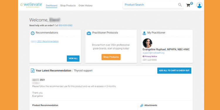Image resolution: width=220 pixels, height=110 pixels.
Task: Click the Product Recommendation heading
Action: click(45, 105)
